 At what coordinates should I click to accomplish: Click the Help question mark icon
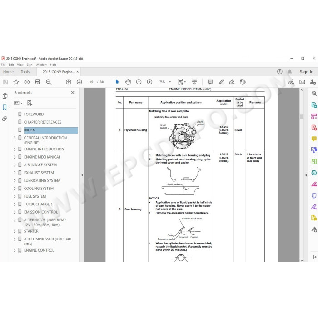280,72
